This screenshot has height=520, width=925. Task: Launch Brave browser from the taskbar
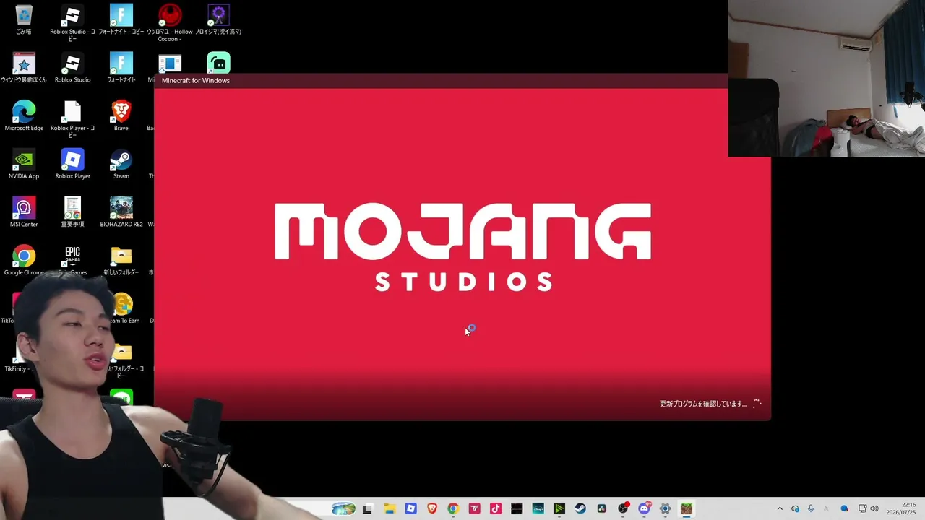tap(432, 508)
